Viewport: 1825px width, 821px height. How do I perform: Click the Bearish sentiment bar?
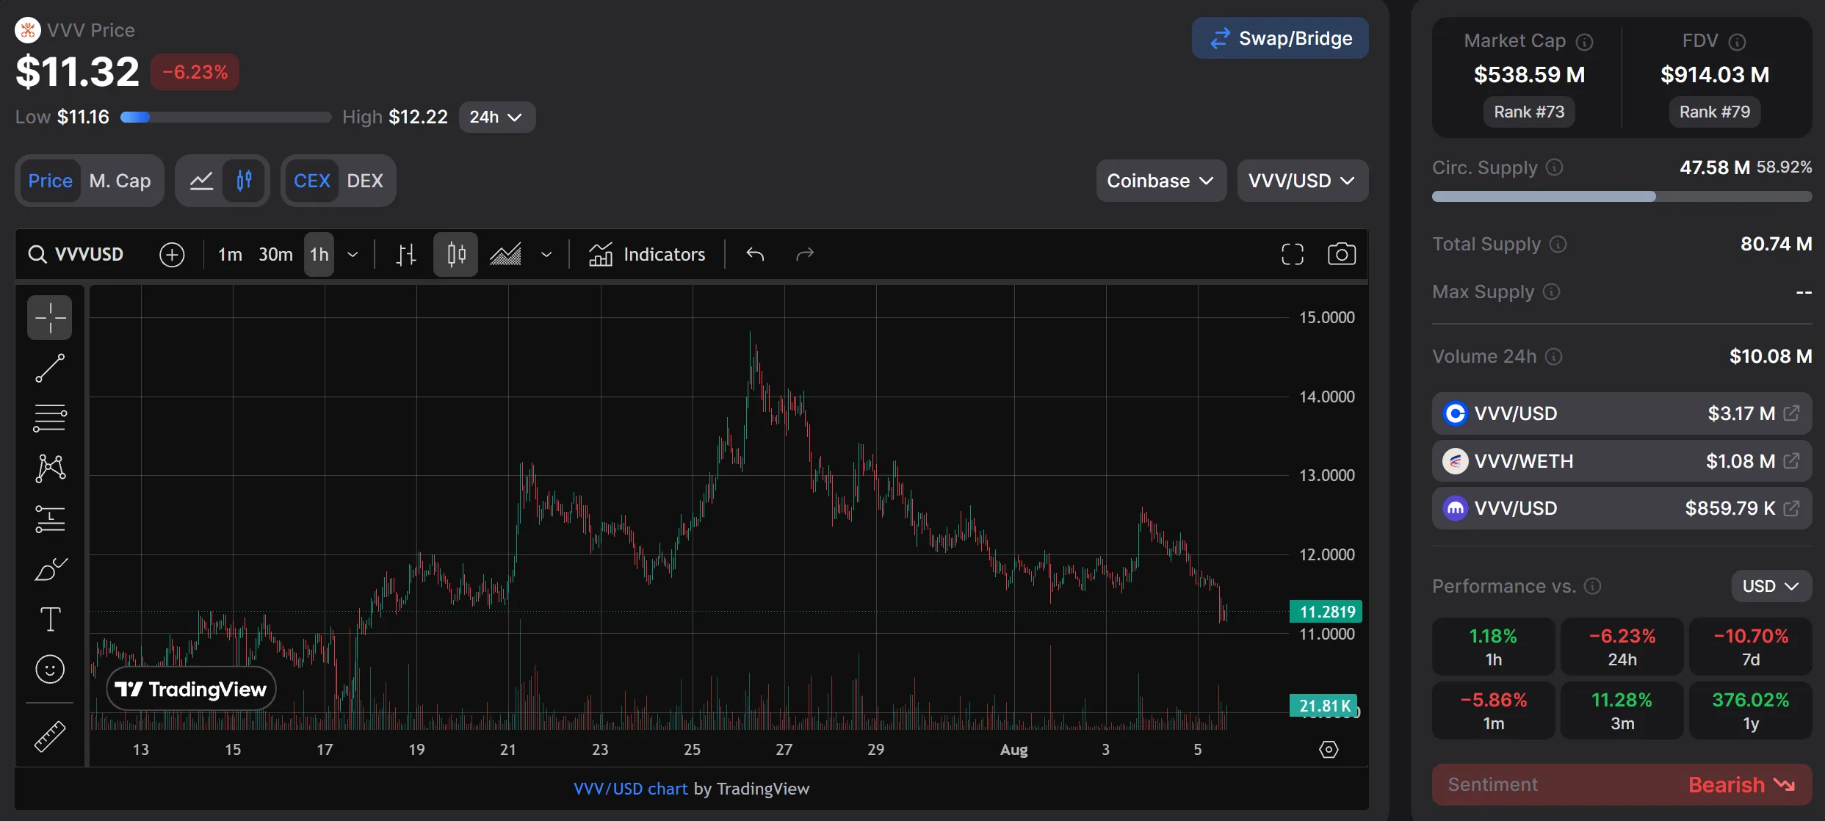[1622, 784]
